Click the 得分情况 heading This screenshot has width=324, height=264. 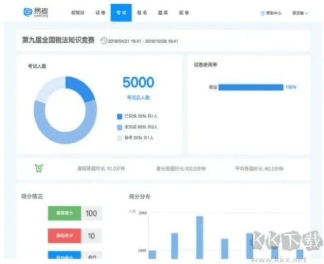[32, 197]
